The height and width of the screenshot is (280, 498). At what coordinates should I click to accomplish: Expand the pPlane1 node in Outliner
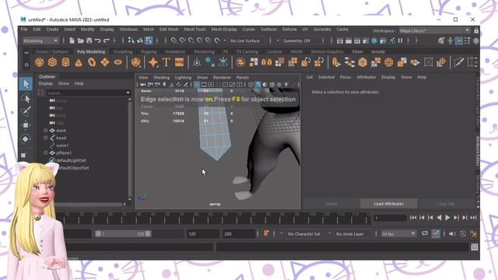point(45,152)
